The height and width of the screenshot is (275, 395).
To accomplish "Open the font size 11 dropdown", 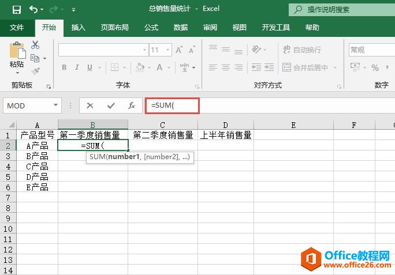I will 168,50.
